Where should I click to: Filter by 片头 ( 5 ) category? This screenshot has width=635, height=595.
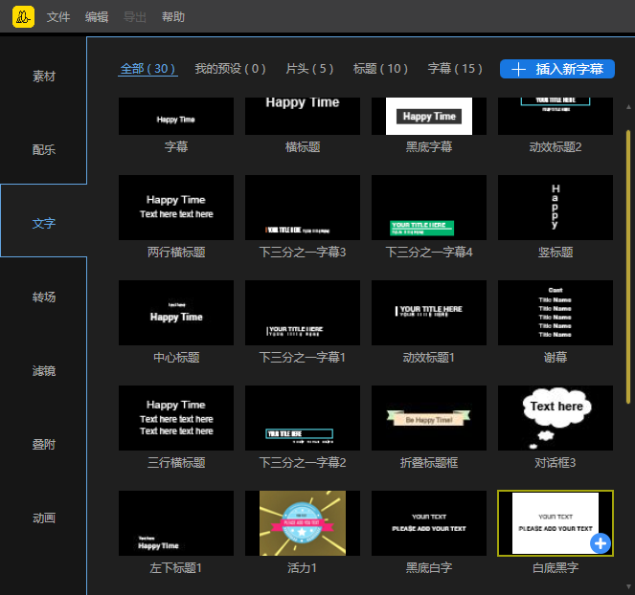(309, 69)
